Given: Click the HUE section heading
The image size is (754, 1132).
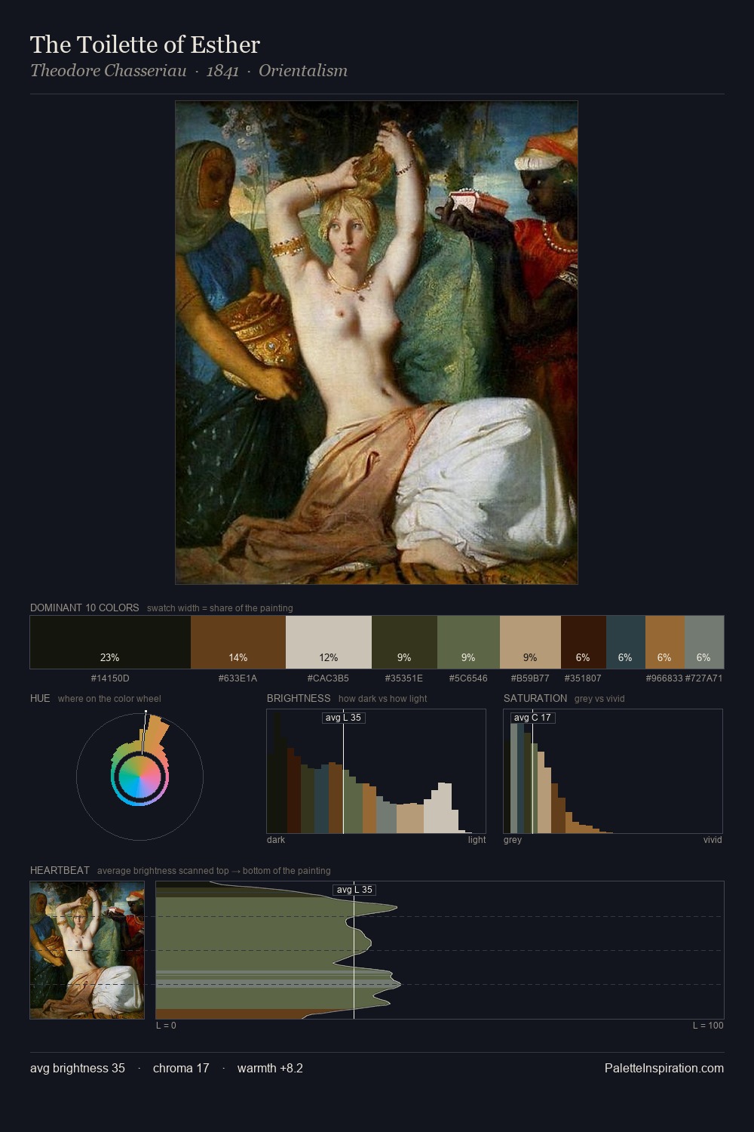Looking at the screenshot, I should [40, 698].
